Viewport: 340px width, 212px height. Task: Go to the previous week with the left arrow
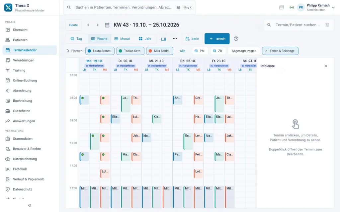(x=88, y=25)
